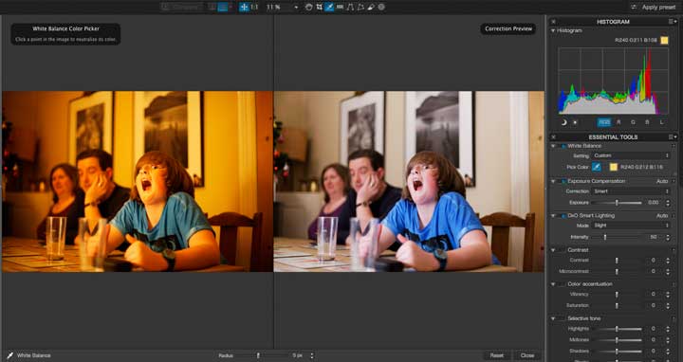The height and width of the screenshot is (362, 683).
Task: Open the Smart Lighting Mode dropdown
Action: click(632, 226)
